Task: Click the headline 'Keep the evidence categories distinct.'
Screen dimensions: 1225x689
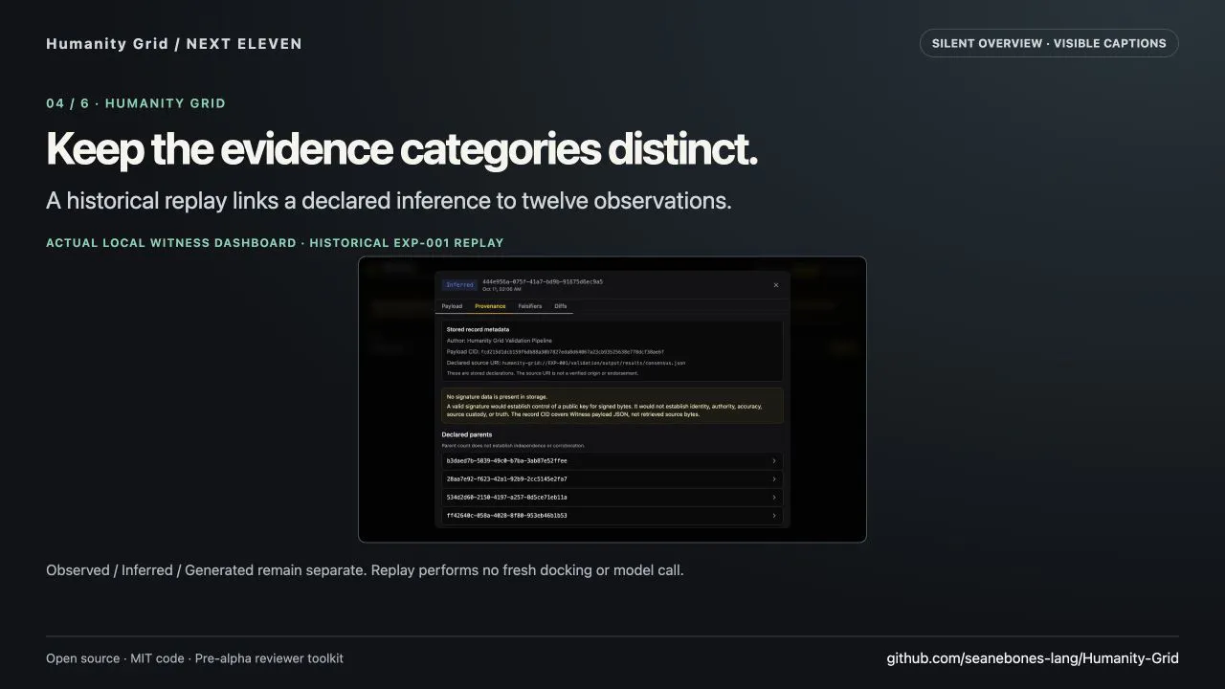Action: click(402, 149)
